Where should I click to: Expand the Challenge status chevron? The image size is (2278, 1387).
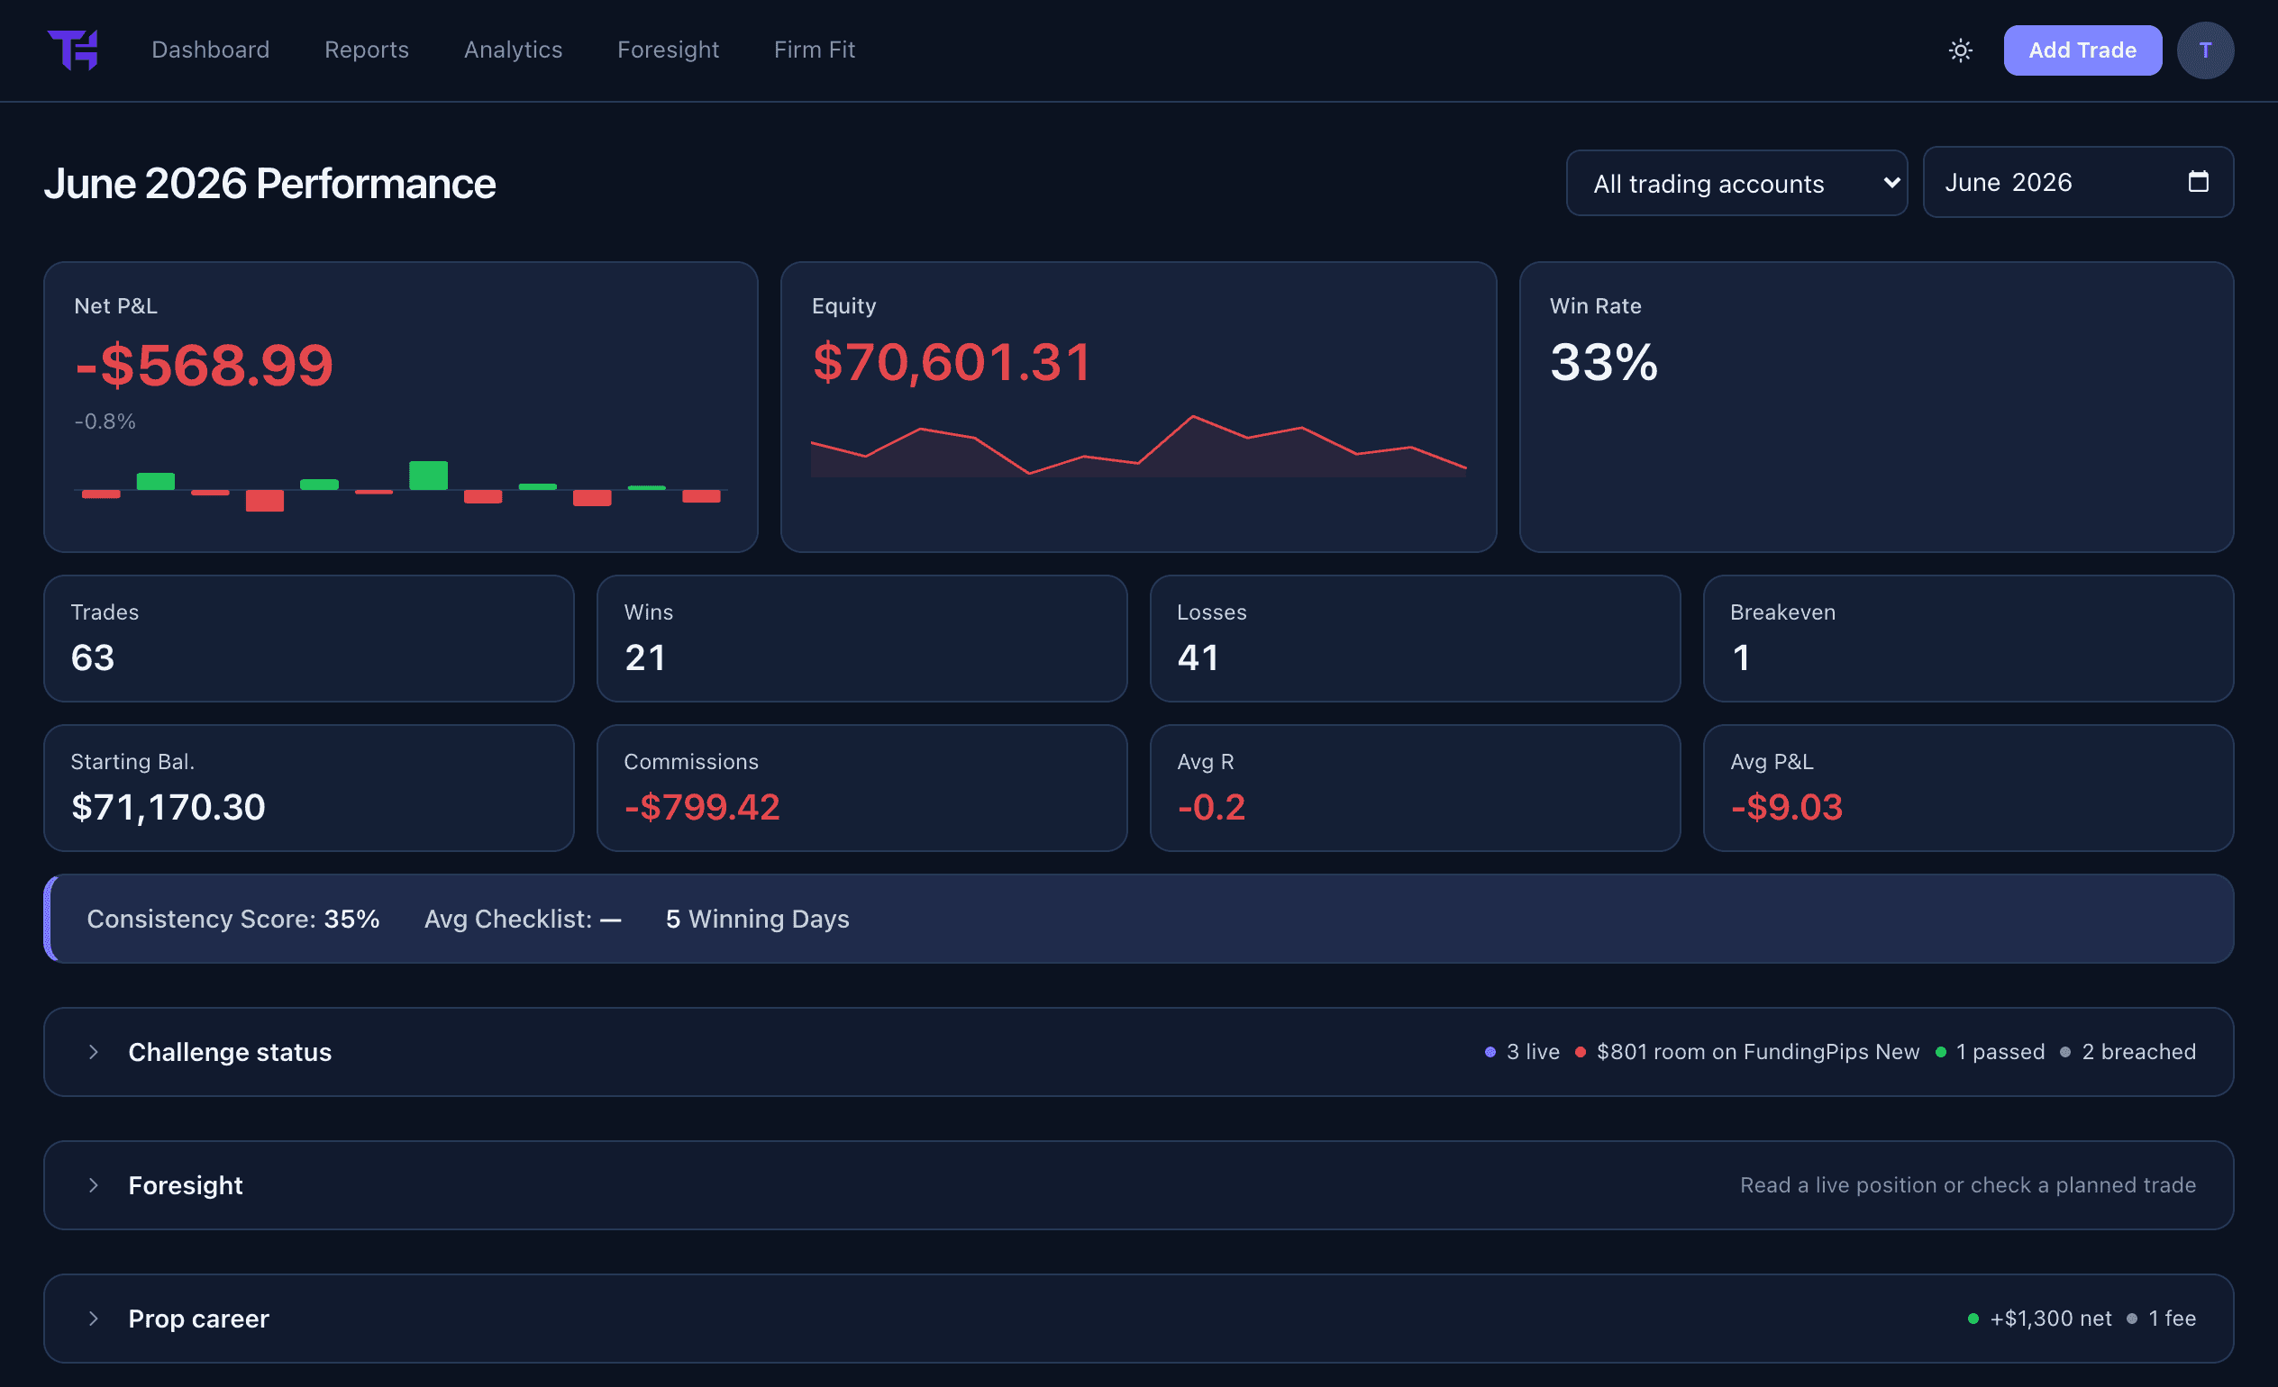[x=94, y=1052]
